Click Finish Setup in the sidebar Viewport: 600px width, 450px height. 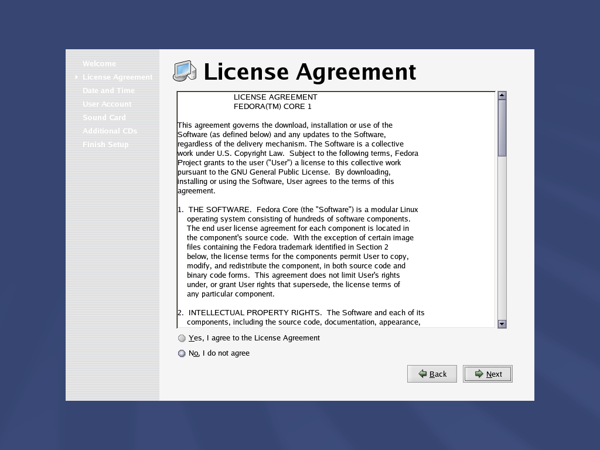pos(105,144)
